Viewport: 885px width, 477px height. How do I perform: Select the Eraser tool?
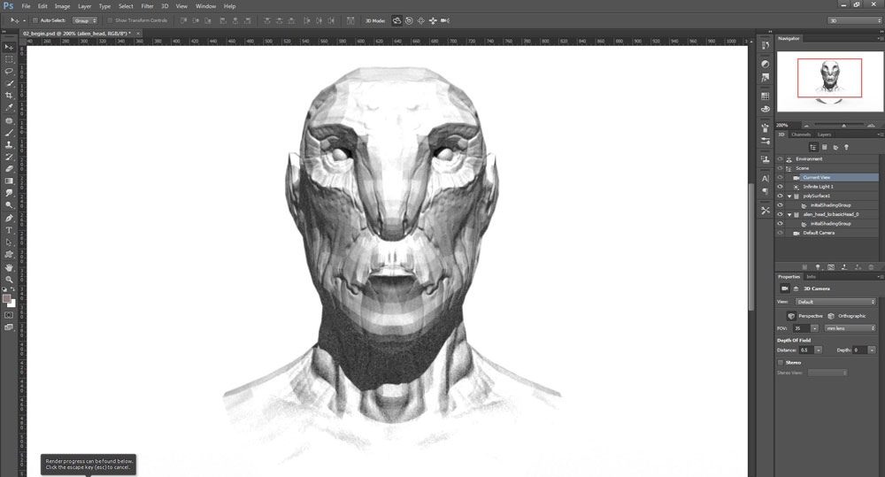click(9, 169)
